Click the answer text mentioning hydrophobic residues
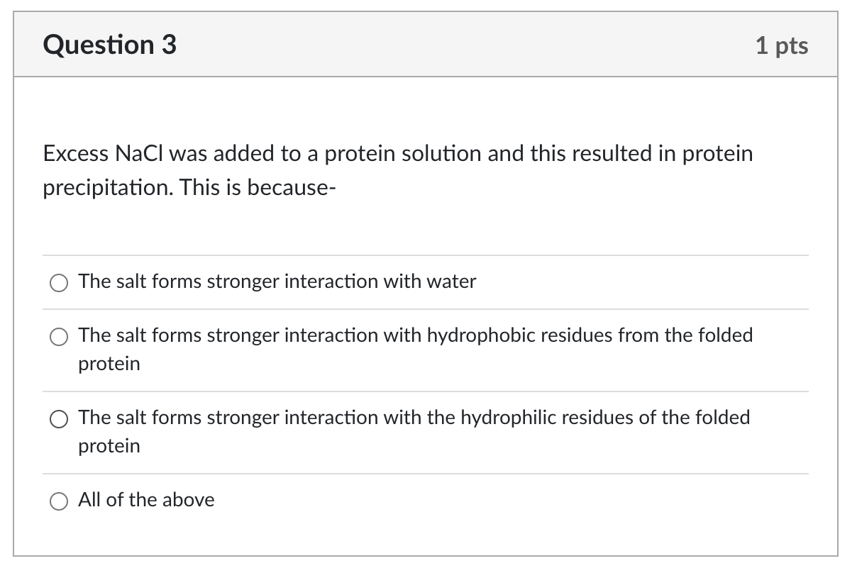Screen dimensions: 857x573 [x=415, y=335]
